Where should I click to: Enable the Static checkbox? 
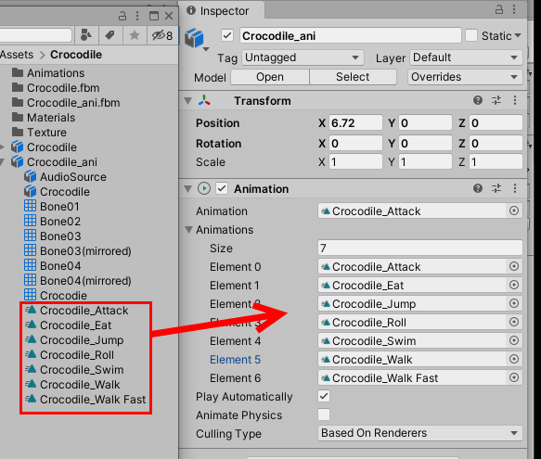coord(471,35)
